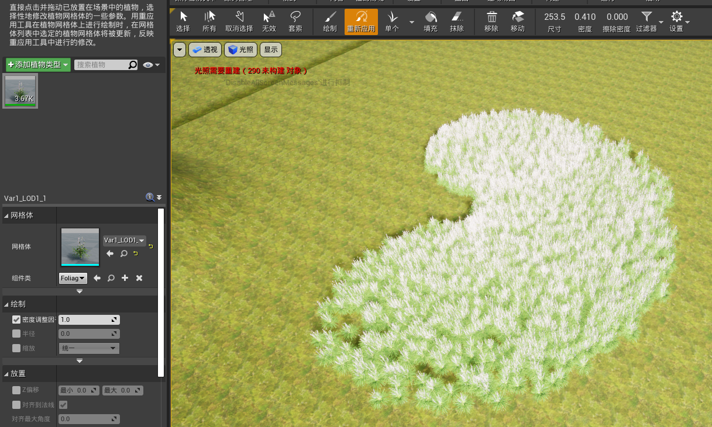Screen dimensions: 712x427
Task: Switch to the 绘制 paint tool
Action: click(x=330, y=22)
